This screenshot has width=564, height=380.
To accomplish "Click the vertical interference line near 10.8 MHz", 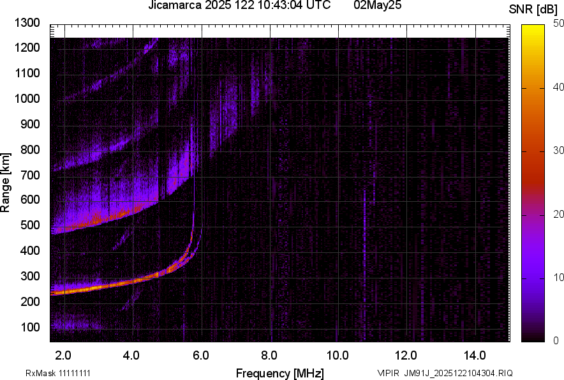I will 364,266.
